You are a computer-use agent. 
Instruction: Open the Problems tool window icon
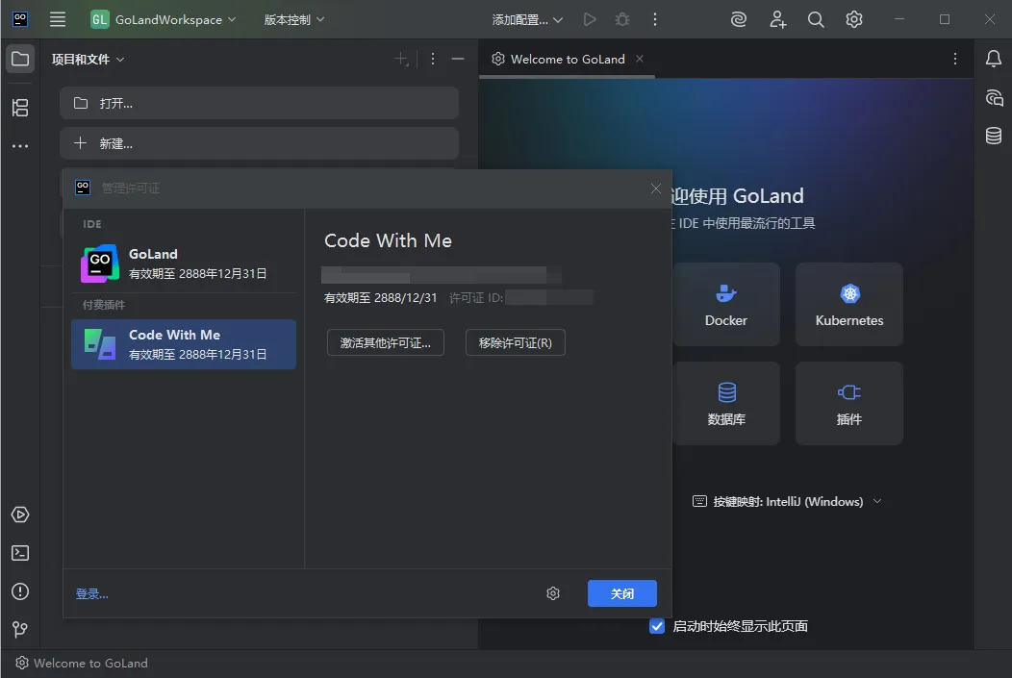[19, 591]
